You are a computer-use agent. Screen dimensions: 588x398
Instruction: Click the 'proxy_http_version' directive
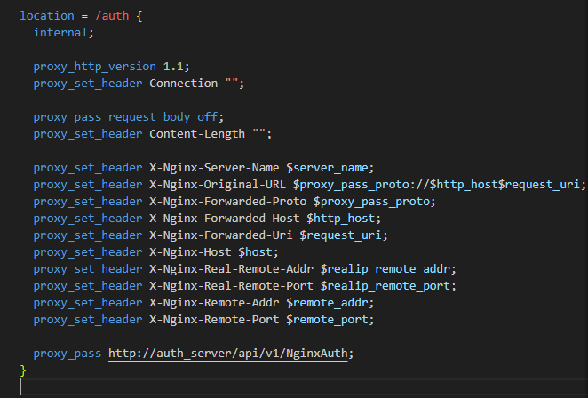pos(94,67)
